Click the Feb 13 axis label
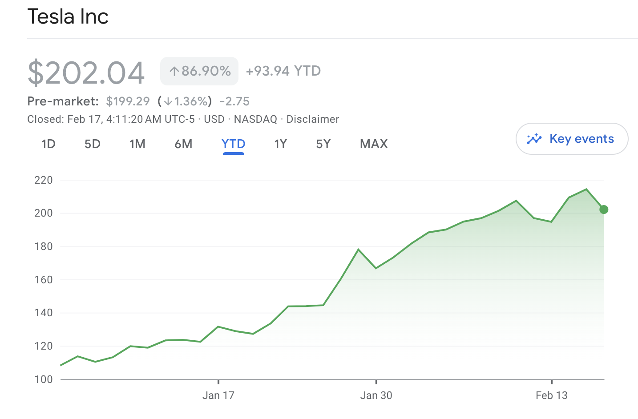This screenshot has width=638, height=419. pyautogui.click(x=552, y=395)
